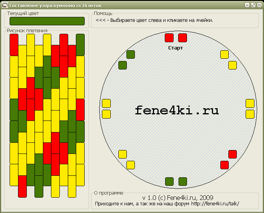Maximize the kumihimo pattern window
The height and width of the screenshot is (213, 264).
(253, 5)
